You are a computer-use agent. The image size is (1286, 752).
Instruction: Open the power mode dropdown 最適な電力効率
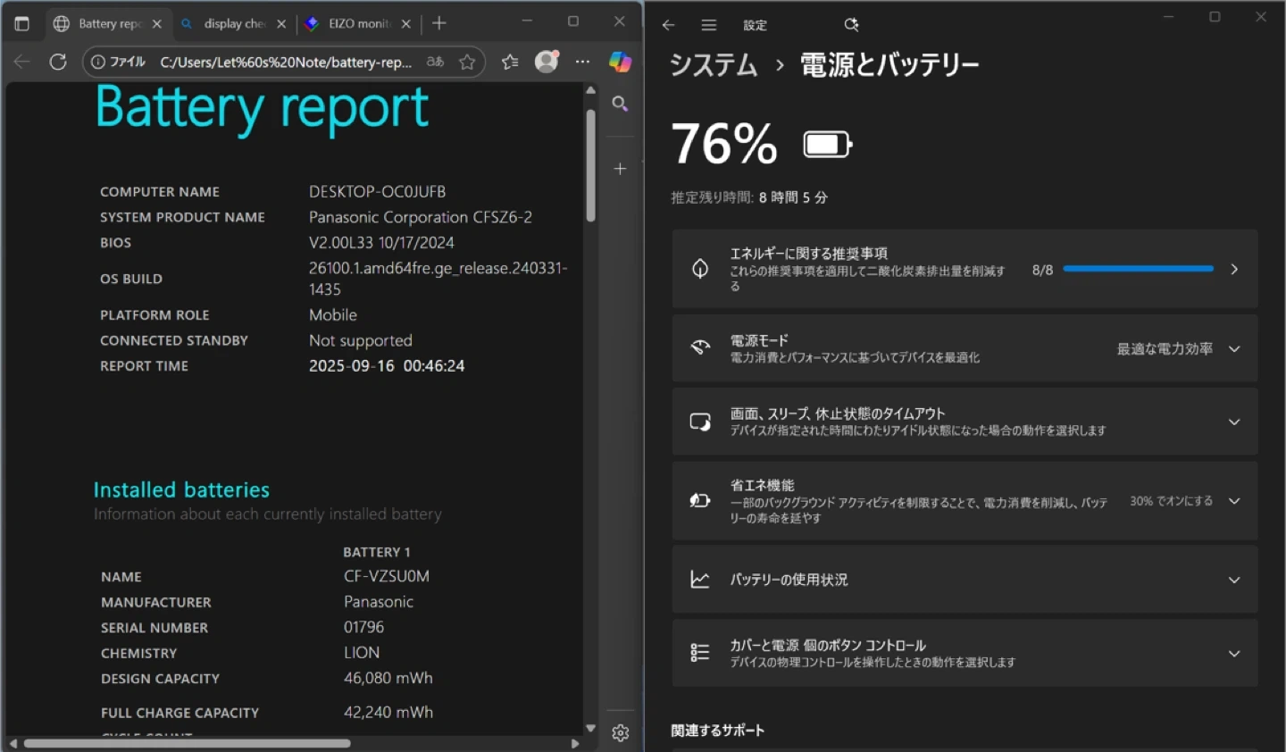[1178, 348]
